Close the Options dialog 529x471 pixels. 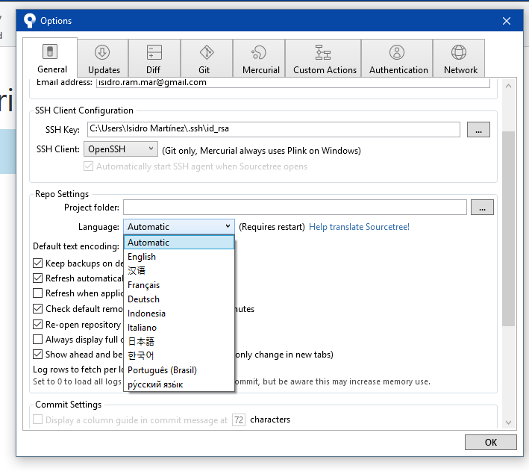[x=507, y=21]
